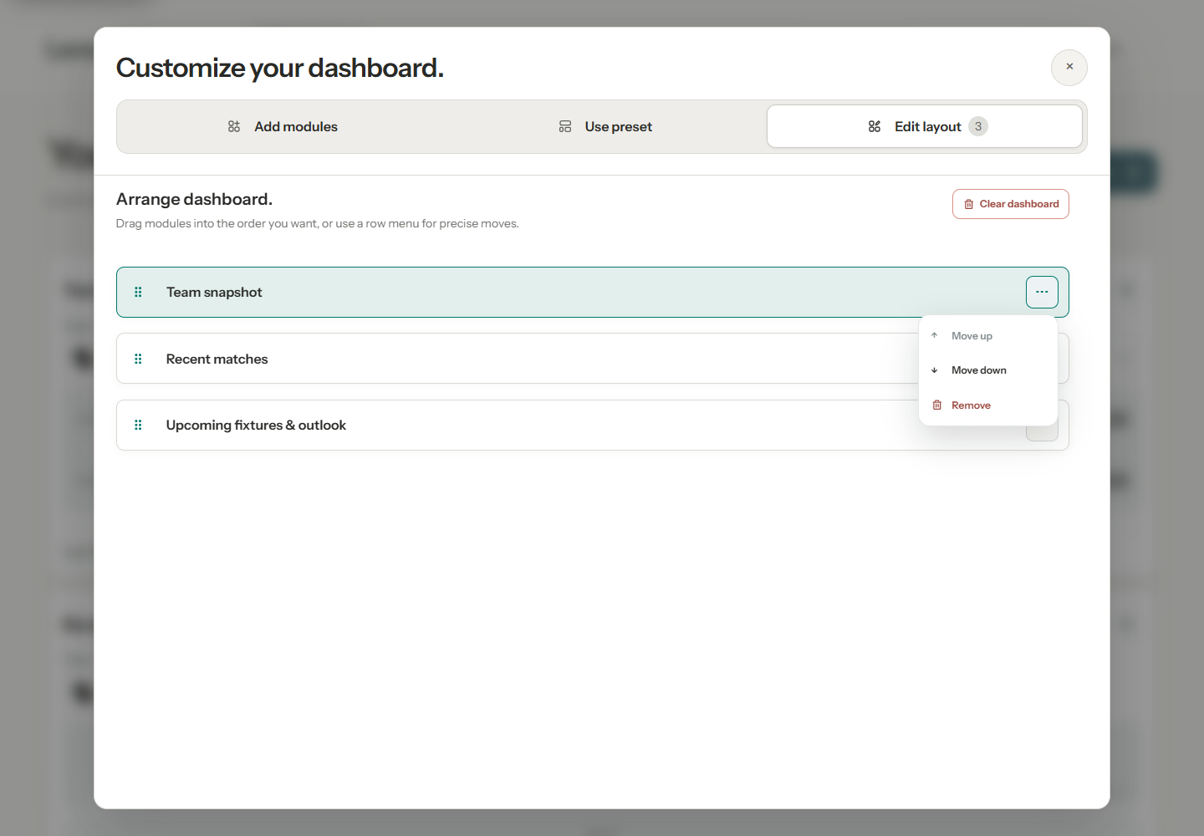Select the Edit layout tab
This screenshot has width=1204, height=836.
tap(925, 126)
